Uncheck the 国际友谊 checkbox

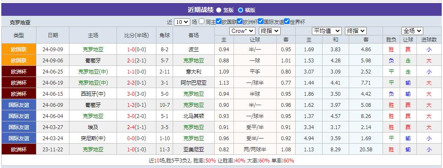[x=261, y=21]
